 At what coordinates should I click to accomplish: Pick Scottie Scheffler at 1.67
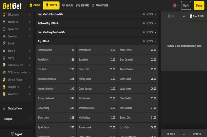56,50
